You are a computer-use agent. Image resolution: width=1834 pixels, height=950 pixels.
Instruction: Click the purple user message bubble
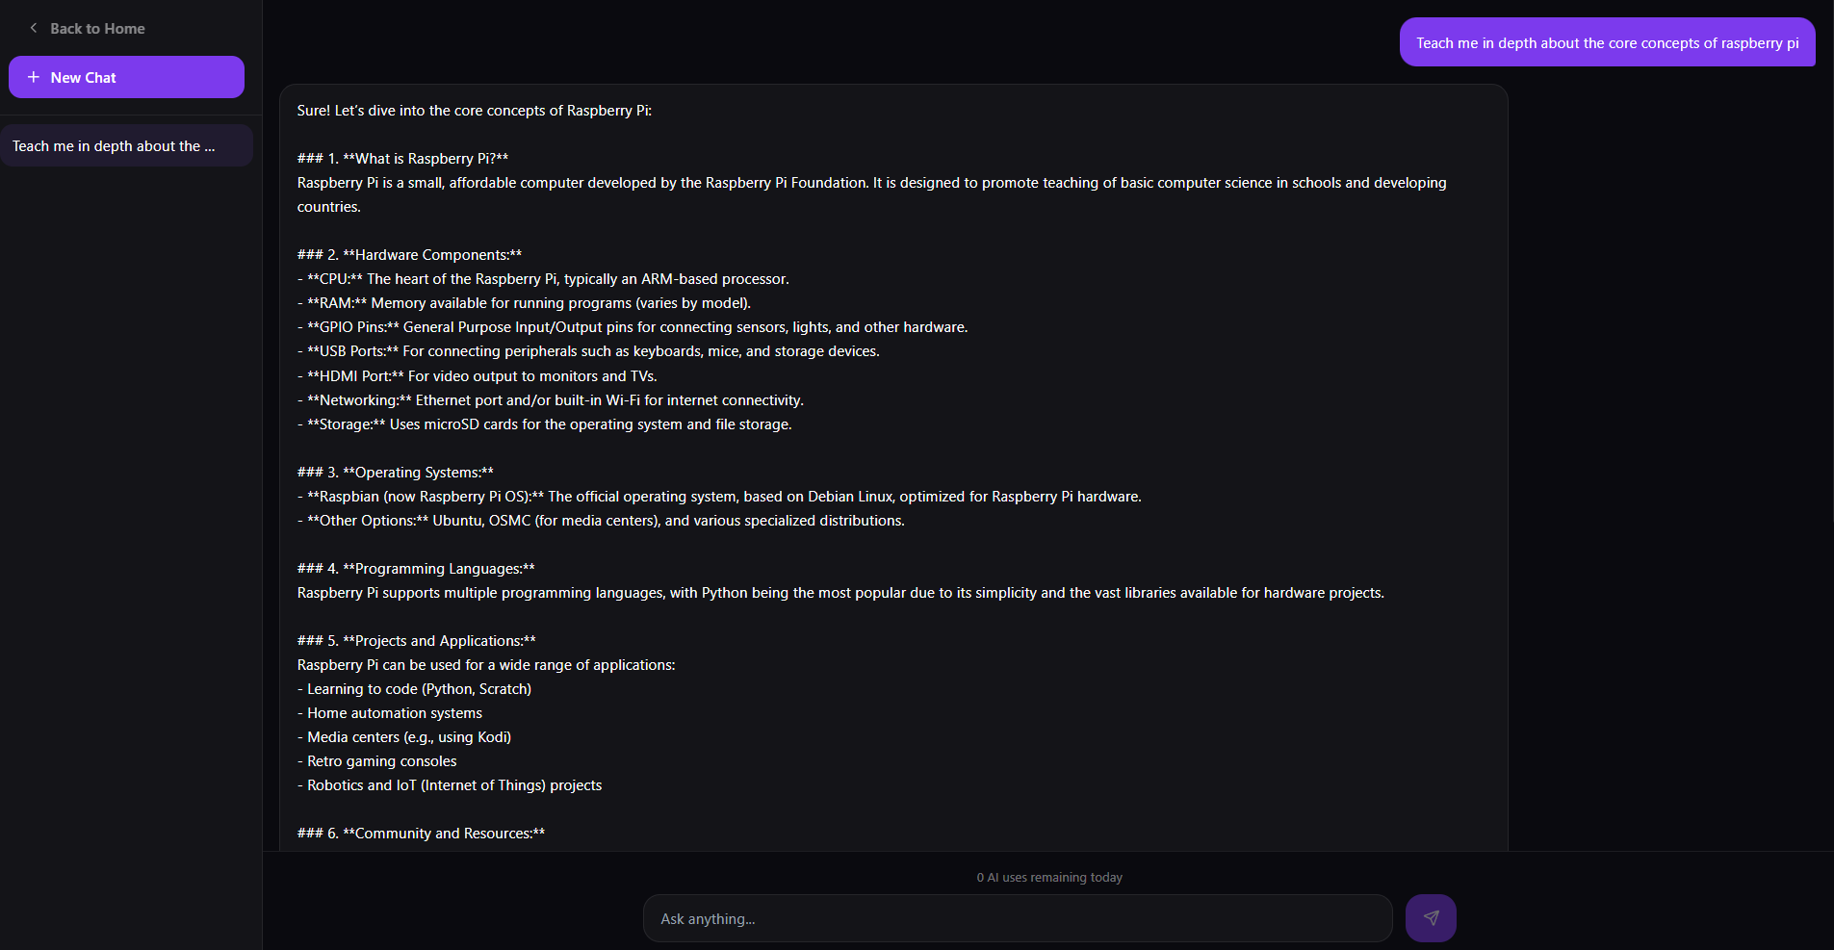click(x=1606, y=43)
